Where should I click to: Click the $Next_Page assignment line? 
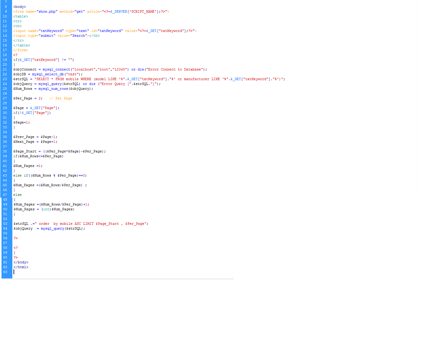pyautogui.click(x=35, y=142)
